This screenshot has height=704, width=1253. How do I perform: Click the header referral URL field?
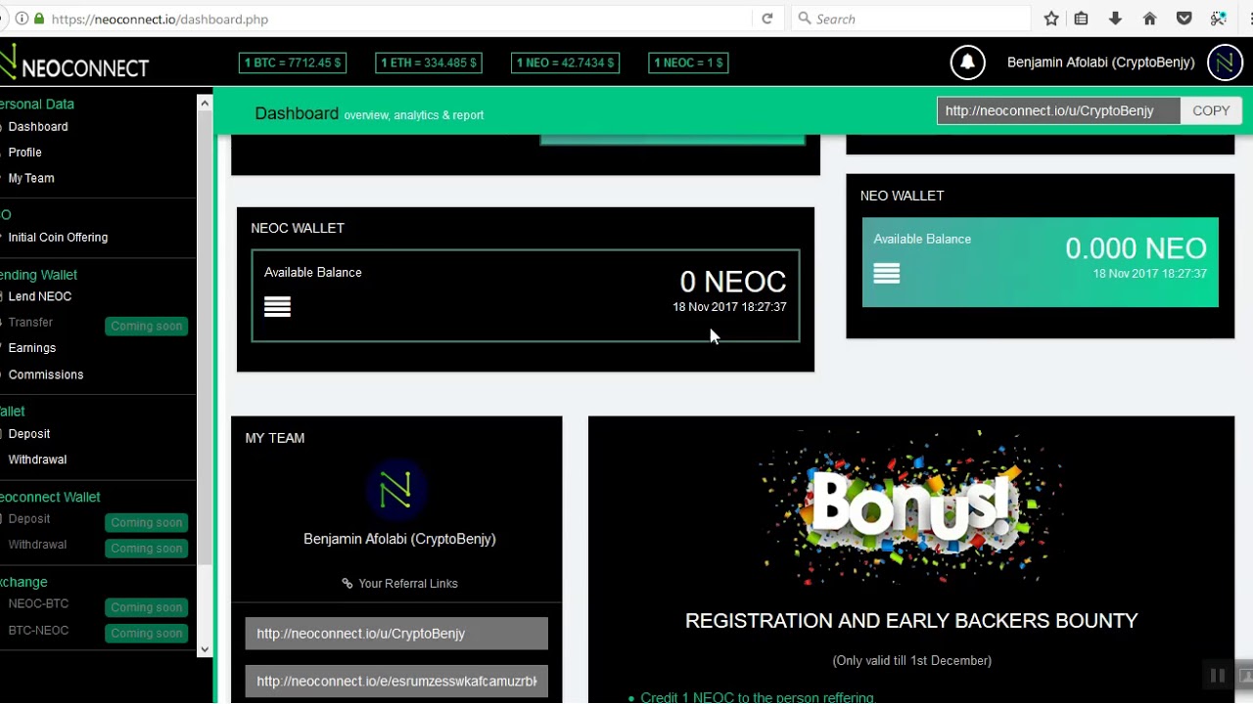[1058, 110]
